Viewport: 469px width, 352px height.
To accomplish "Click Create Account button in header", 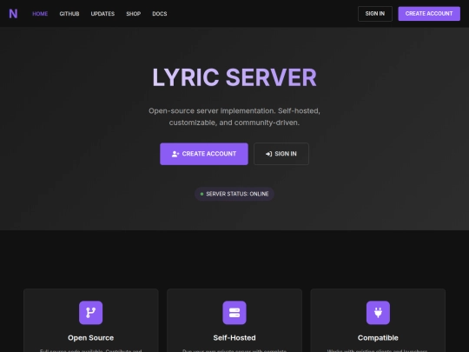I will click(429, 14).
